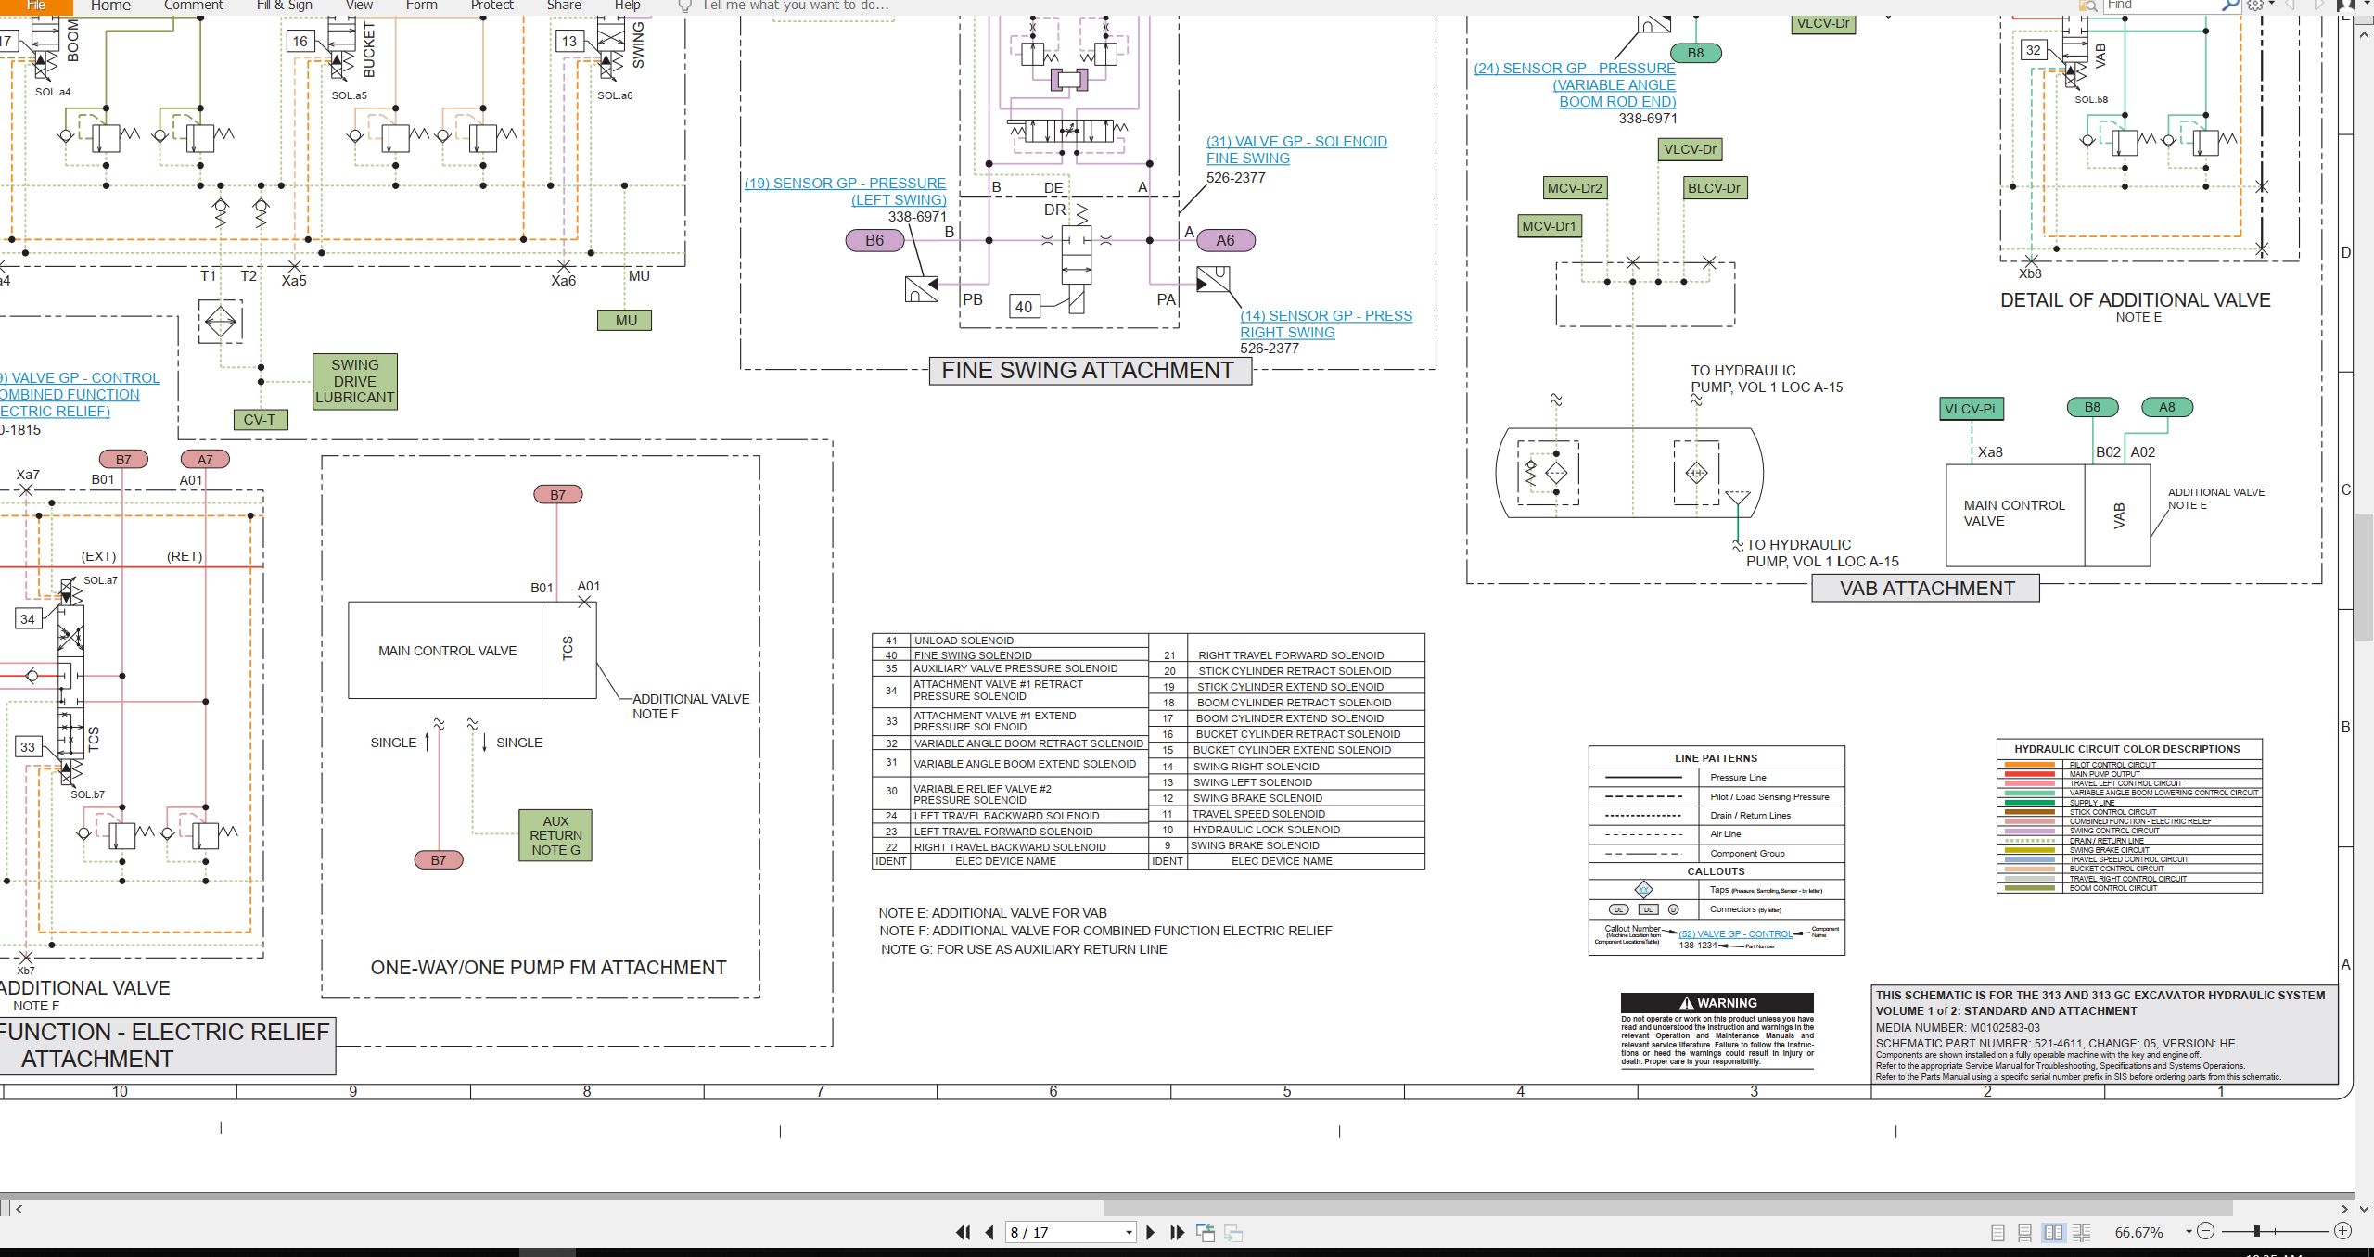Click into the page number field 8 / 17
Screen dimensions: 2374x1257
(1064, 1232)
